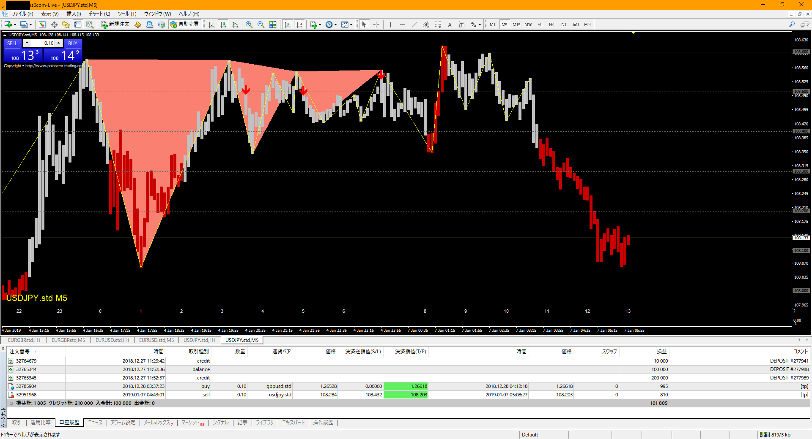Click the Zoom Out magnifier icon
The width and height of the screenshot is (812, 439).
(x=261, y=24)
